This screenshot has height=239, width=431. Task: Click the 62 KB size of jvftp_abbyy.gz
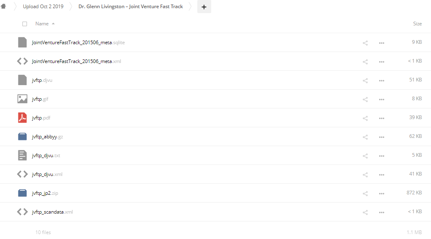[x=415, y=136]
